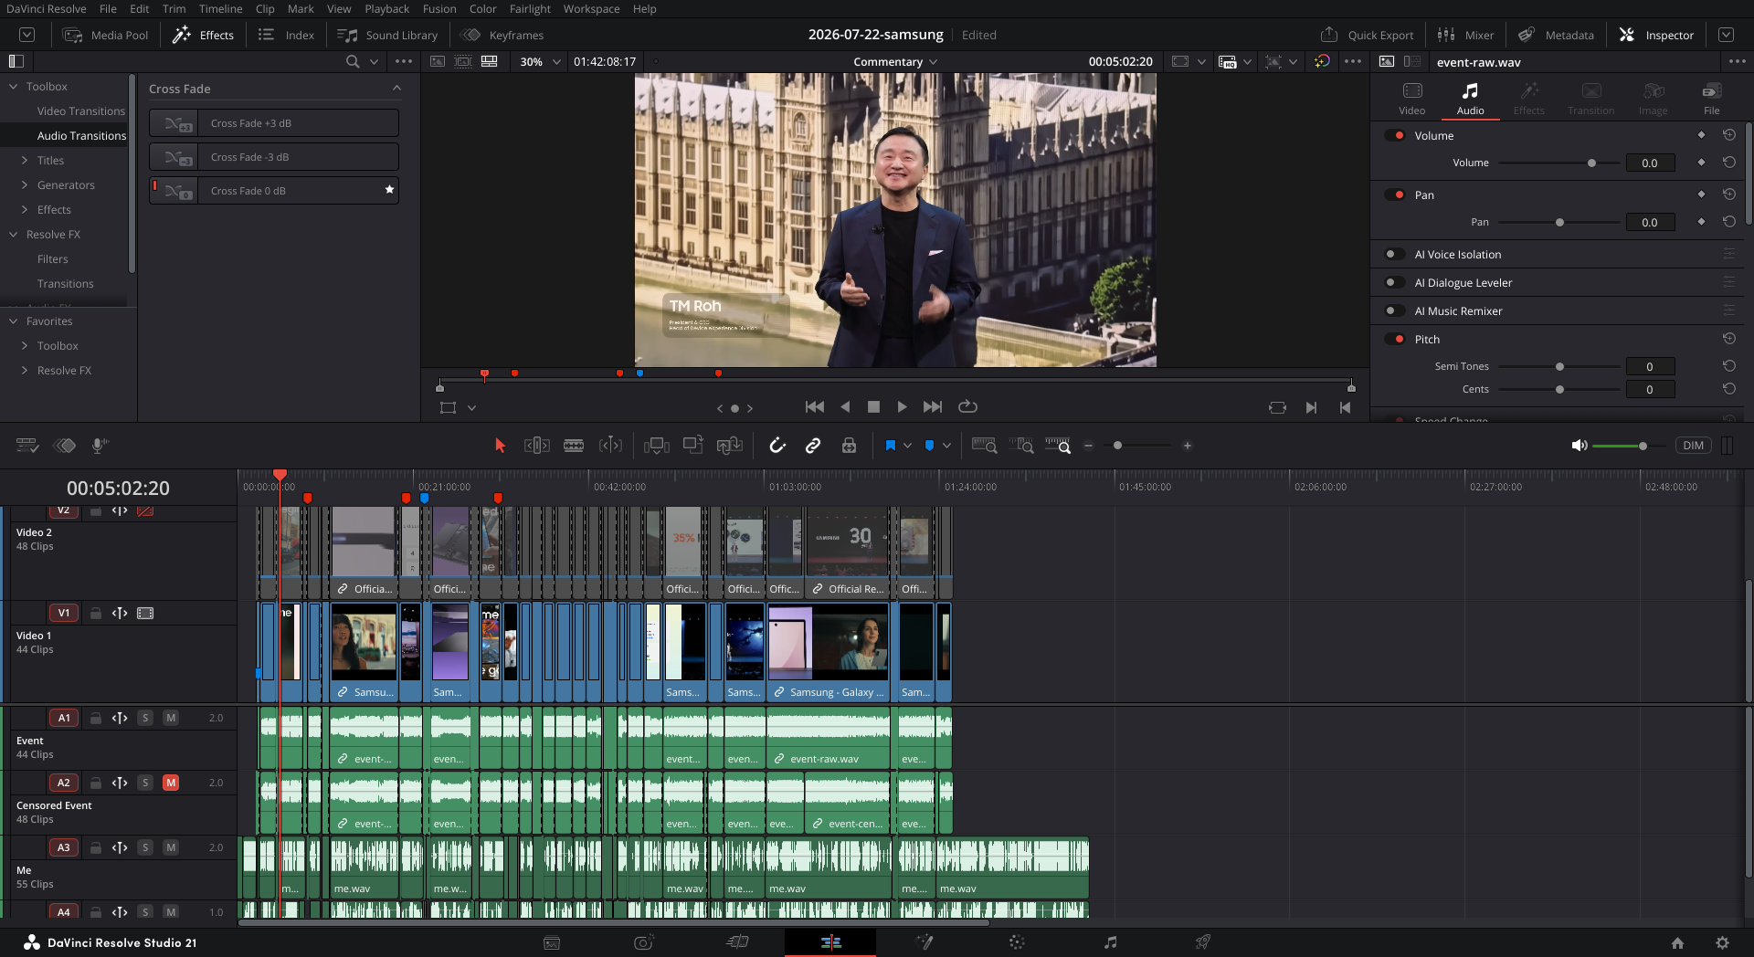Select the arrow Selection Mode tool
The height and width of the screenshot is (957, 1754).
point(500,446)
